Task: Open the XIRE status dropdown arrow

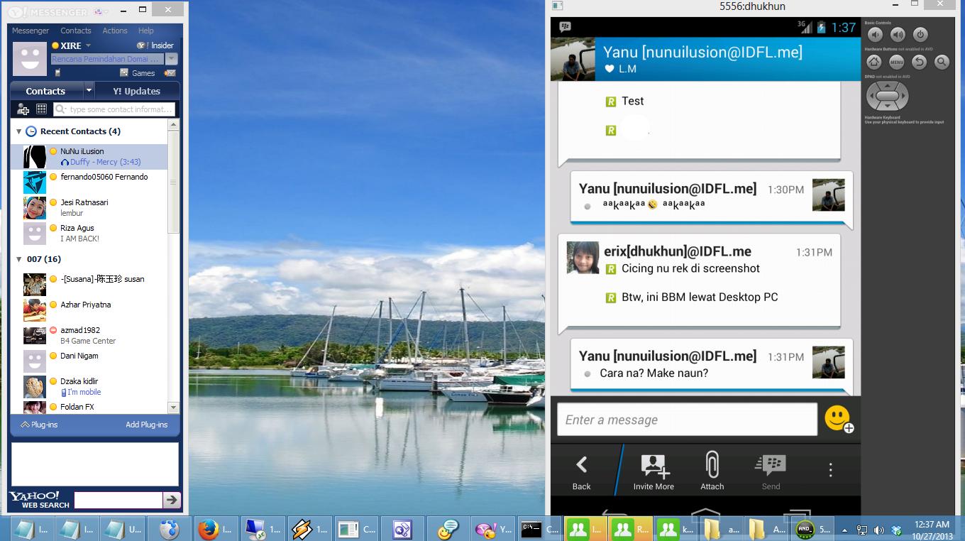Action: coord(89,45)
